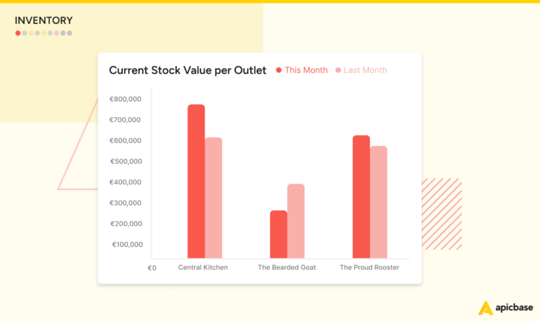Click the apicbase brand name text
This screenshot has height=322, width=540.
point(514,308)
